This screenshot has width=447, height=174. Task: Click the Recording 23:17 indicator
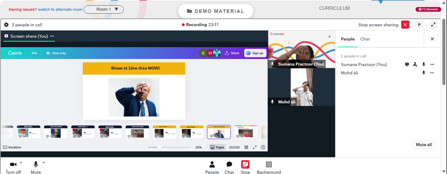[200, 25]
